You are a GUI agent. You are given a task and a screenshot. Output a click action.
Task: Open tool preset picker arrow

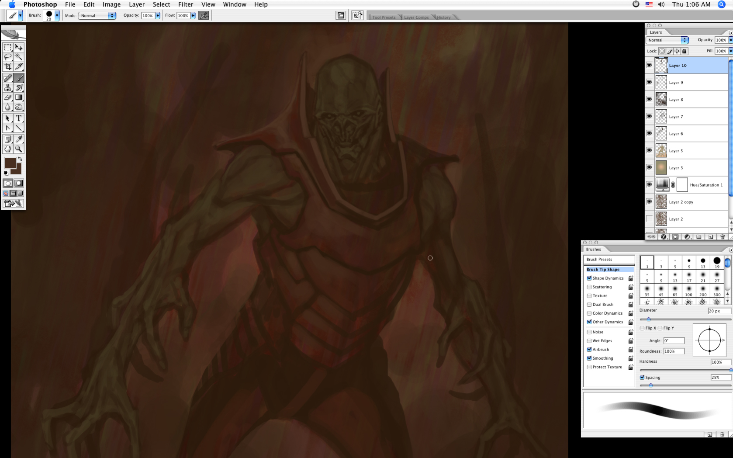pyautogui.click(x=20, y=15)
